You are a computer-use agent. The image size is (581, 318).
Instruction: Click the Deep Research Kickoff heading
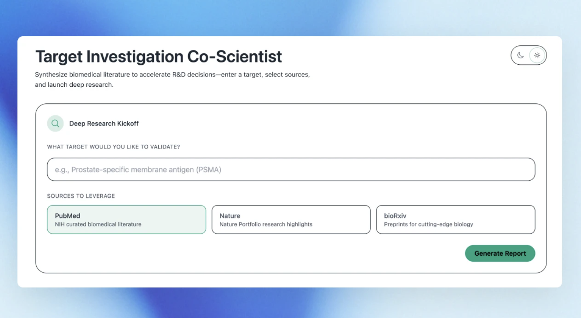pyautogui.click(x=104, y=123)
